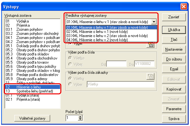Click picker icon beside the partially hidden Výber option
The height and width of the screenshot is (126, 190).
point(150,45)
